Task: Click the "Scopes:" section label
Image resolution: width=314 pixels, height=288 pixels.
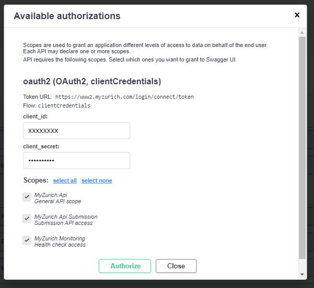Action: (x=36, y=180)
